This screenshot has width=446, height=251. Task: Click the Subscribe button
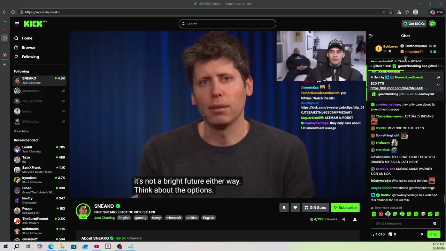[x=345, y=207]
